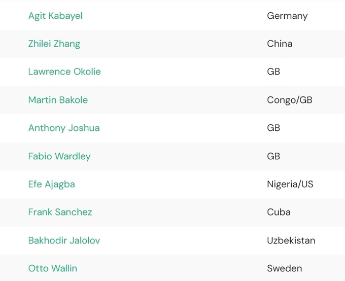This screenshot has height=281, width=345.
Task: Select the Nigeria/US nationality text
Action: pyautogui.click(x=290, y=184)
